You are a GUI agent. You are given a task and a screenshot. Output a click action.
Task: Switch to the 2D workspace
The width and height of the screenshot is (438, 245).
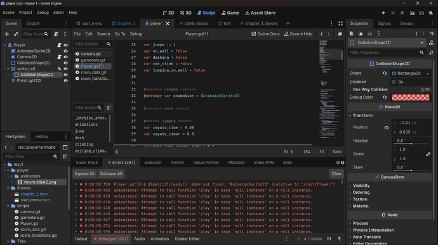168,13
